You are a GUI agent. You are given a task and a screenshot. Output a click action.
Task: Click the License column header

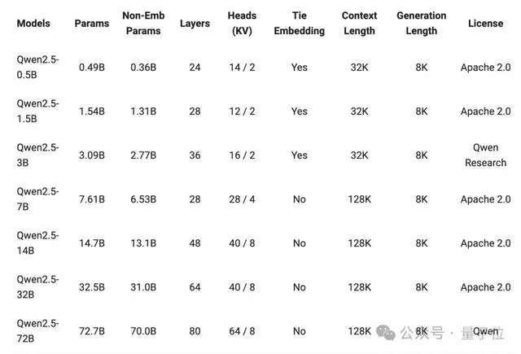(x=485, y=24)
